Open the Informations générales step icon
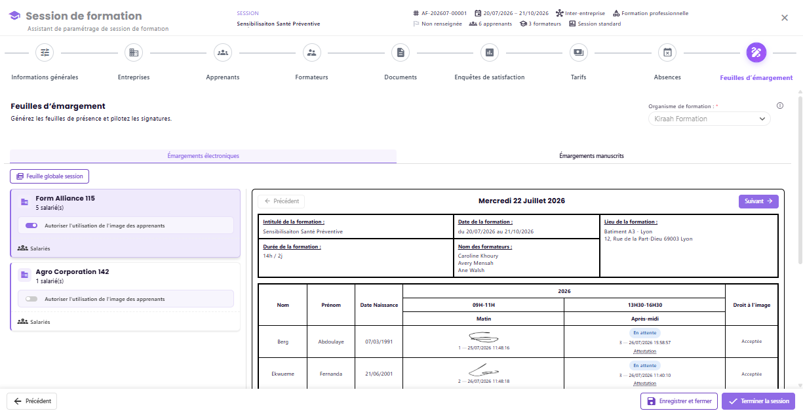Screen dimensions: 803x413 tap(45, 52)
